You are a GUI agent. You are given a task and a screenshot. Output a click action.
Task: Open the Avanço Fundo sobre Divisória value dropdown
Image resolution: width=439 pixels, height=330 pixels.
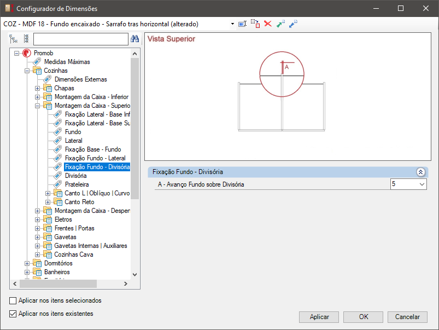[422, 184]
